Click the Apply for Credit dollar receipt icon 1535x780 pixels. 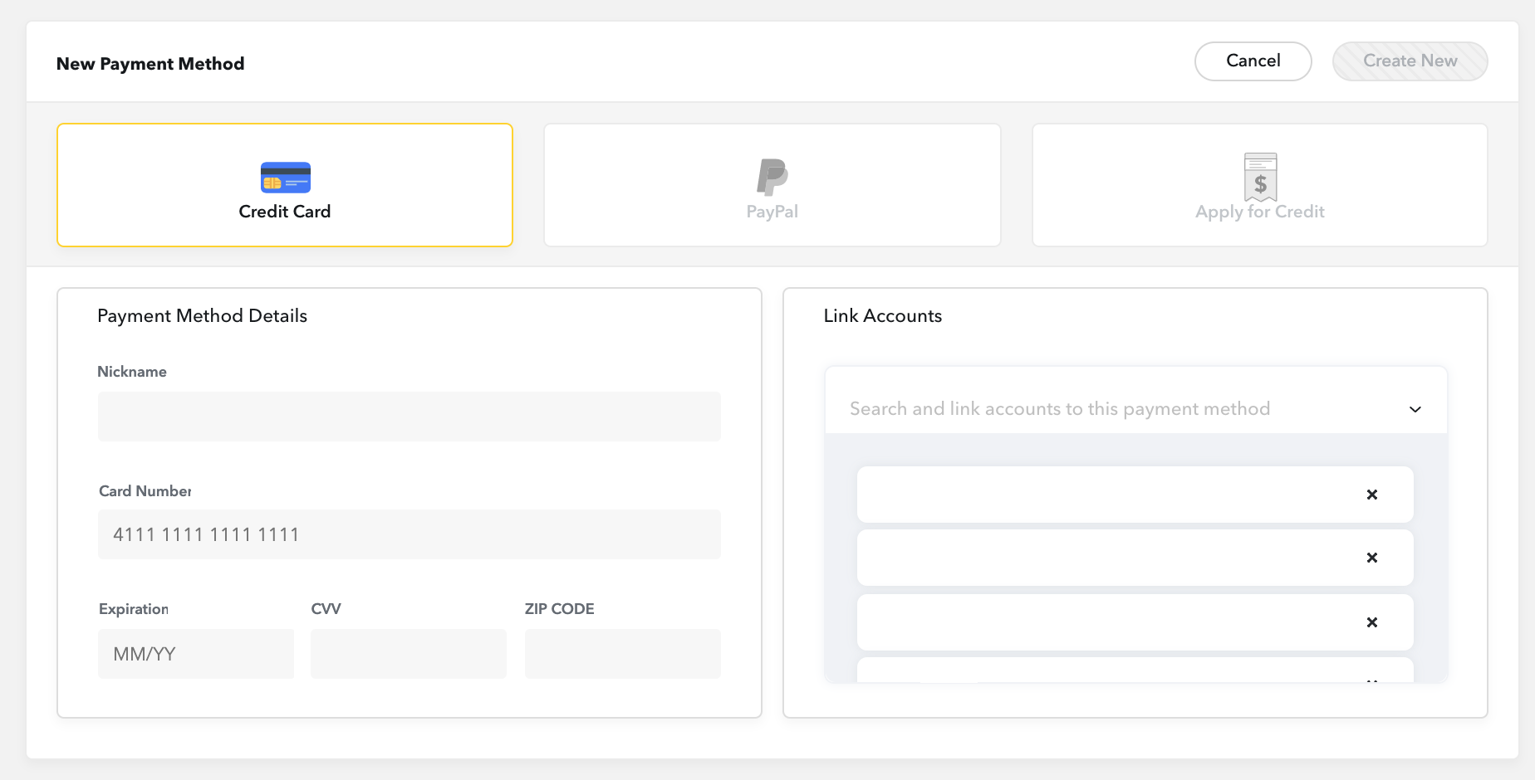[x=1259, y=177]
